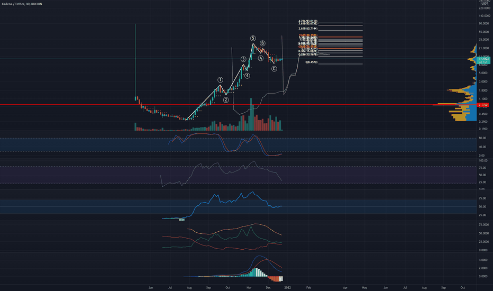Click the 0.1900 price axis label
493x291 pixels.
coord(485,129)
